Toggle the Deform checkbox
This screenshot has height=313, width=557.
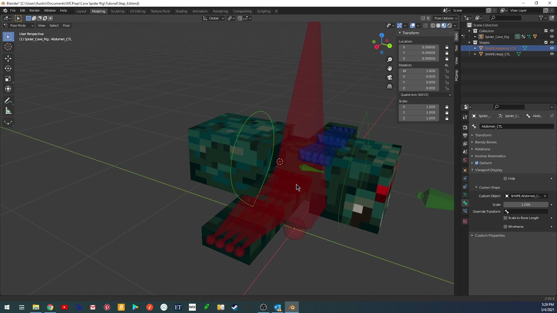[x=476, y=163]
